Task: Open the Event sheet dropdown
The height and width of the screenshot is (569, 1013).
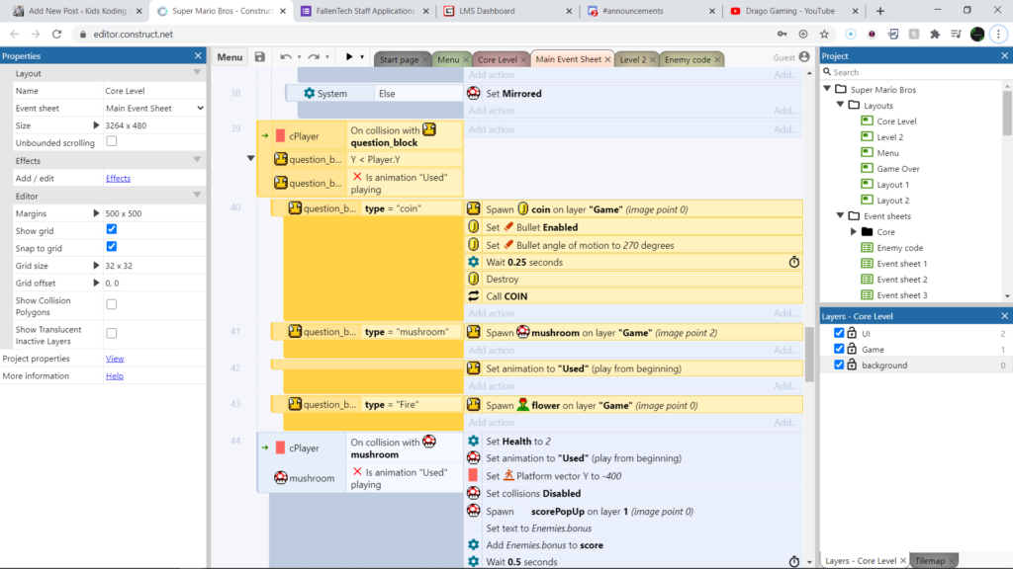Action: [154, 108]
